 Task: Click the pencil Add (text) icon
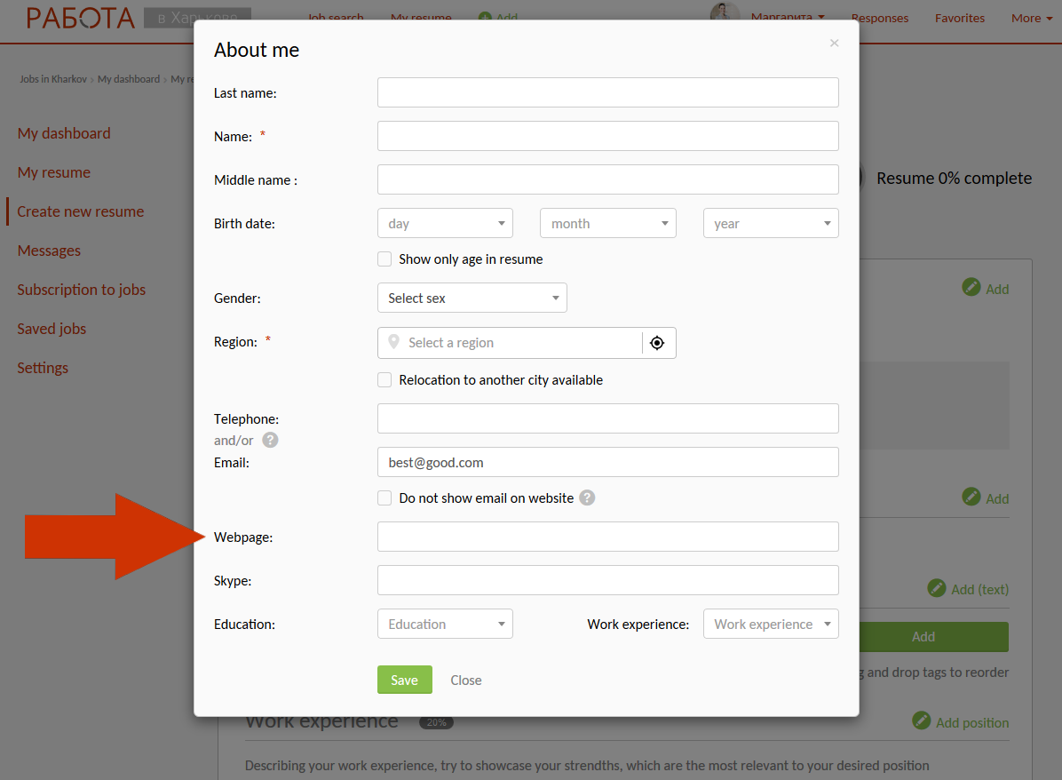tap(937, 588)
